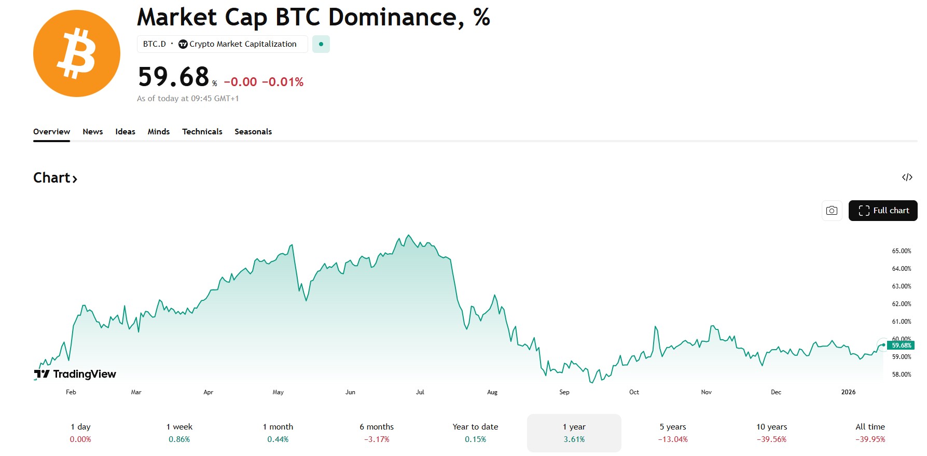Expand the Chart section heading
This screenshot has height=456, width=927.
tap(55, 178)
